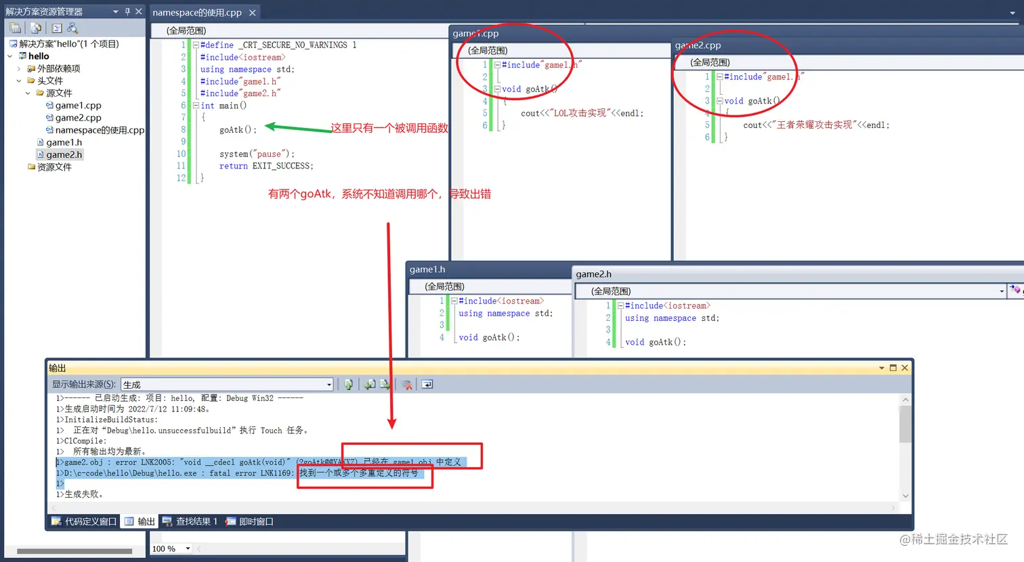
Task: Click the View Code icon in Solution Explorer
Action: point(57,28)
